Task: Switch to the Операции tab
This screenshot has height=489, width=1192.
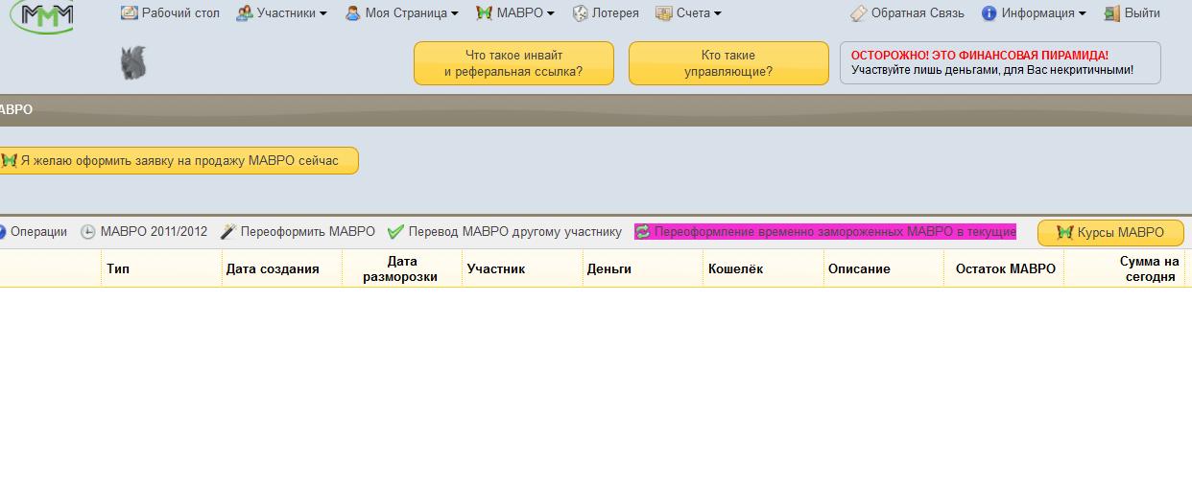Action: pyautogui.click(x=33, y=232)
